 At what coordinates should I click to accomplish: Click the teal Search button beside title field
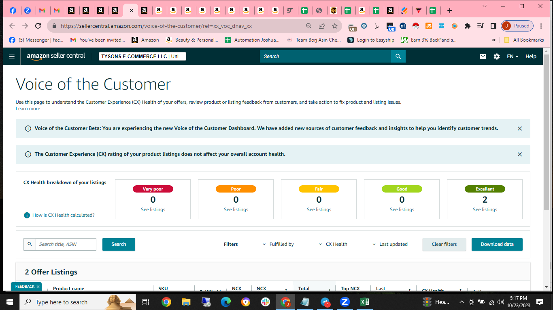click(x=119, y=244)
